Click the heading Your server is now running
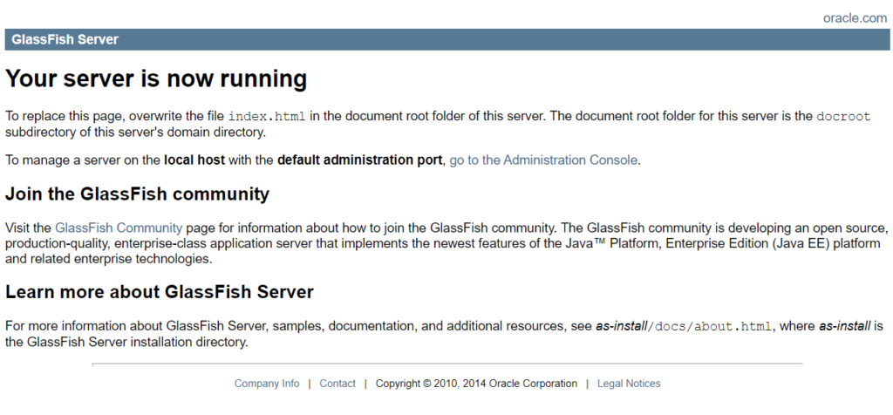 (x=157, y=78)
